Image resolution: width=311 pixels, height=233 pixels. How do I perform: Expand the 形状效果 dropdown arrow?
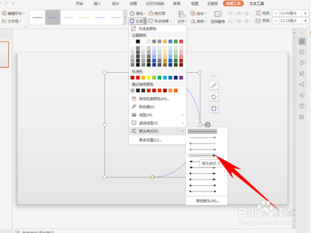[171, 21]
